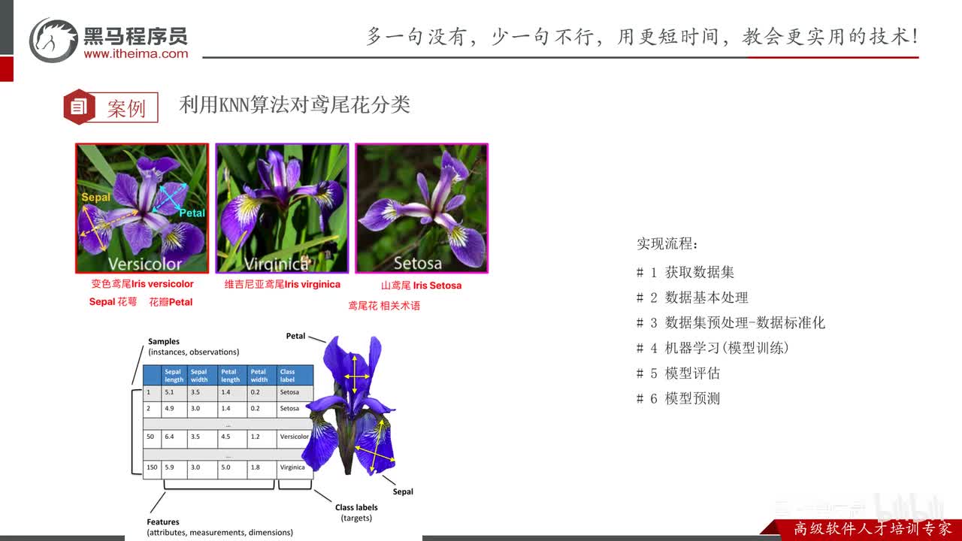Select the title 利用KNN算法对鸢尾花分类
This screenshot has height=541, width=962.
pos(295,104)
